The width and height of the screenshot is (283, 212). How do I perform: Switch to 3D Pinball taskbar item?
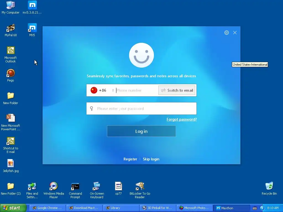tap(158, 208)
